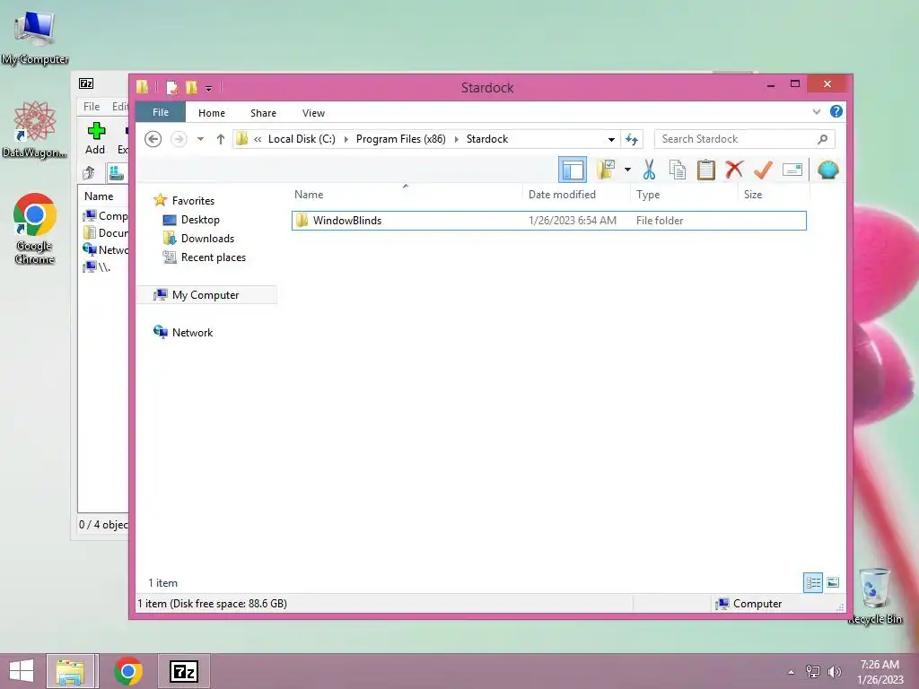Open address bar history dropdown
Image resolution: width=919 pixels, height=689 pixels.
(x=611, y=139)
